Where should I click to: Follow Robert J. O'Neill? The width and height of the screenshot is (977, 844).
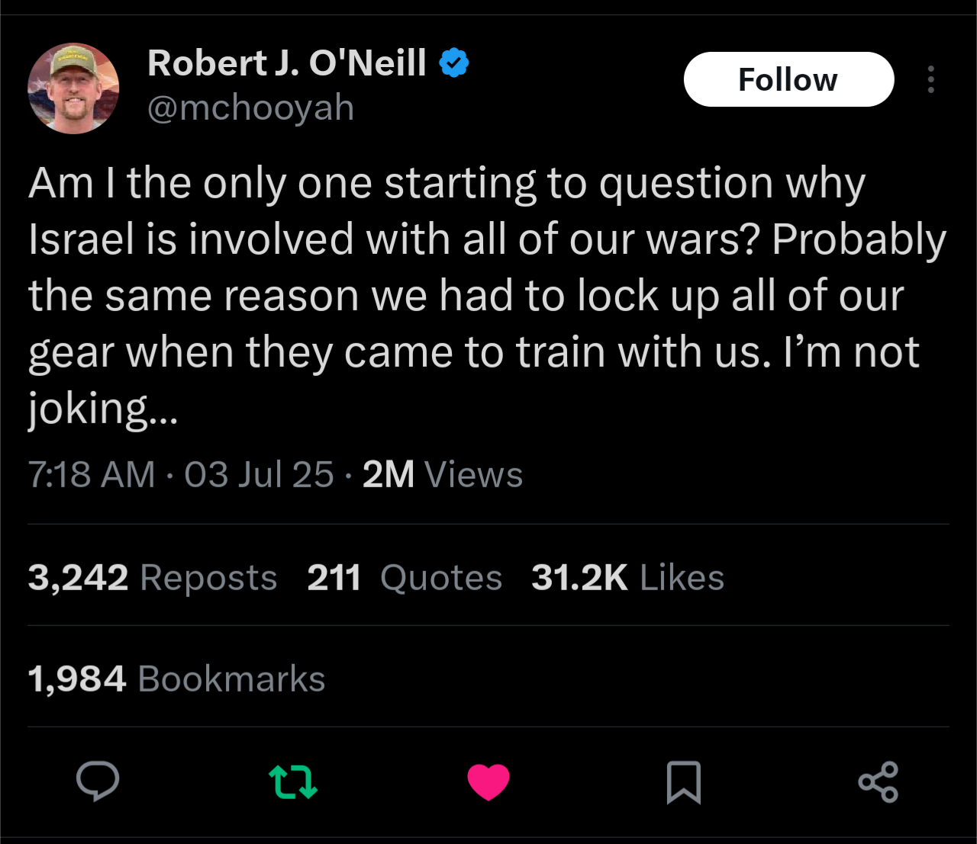[788, 79]
